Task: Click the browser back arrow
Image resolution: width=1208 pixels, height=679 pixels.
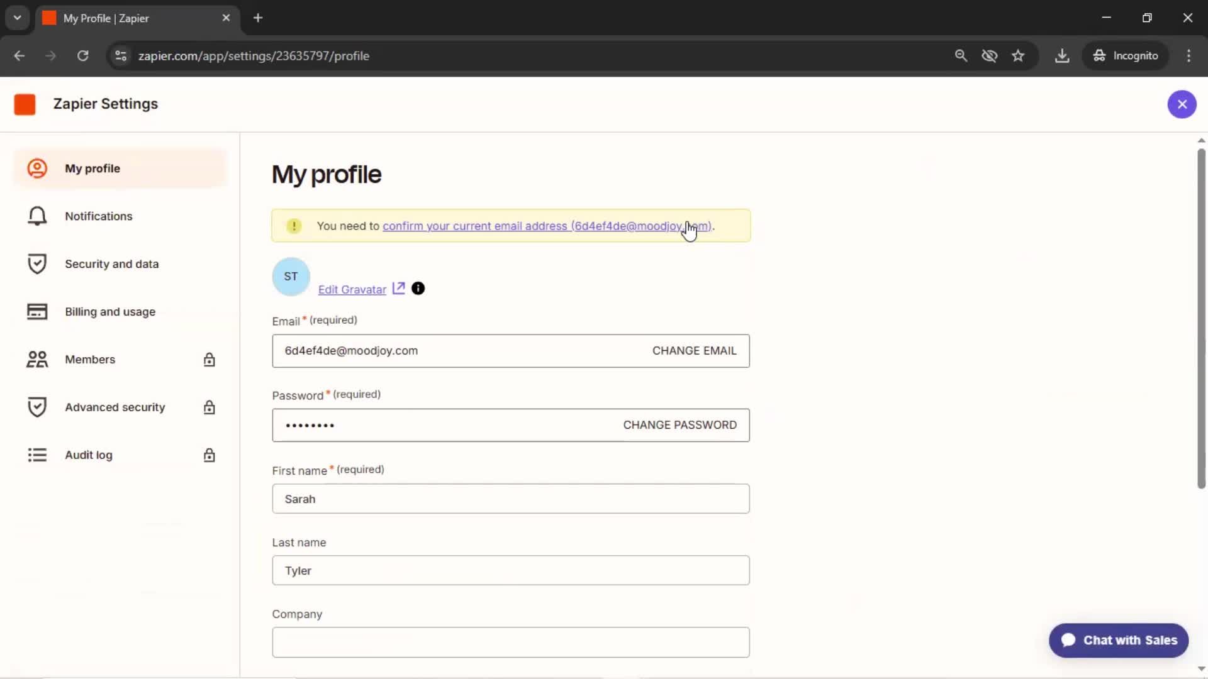Action: pyautogui.click(x=20, y=56)
